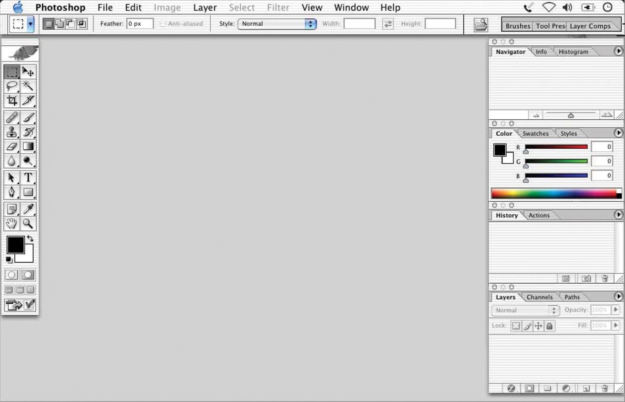Viewport: 625px width, 402px height.
Task: Click the red (R) slider in Color panel
Action: click(556, 147)
